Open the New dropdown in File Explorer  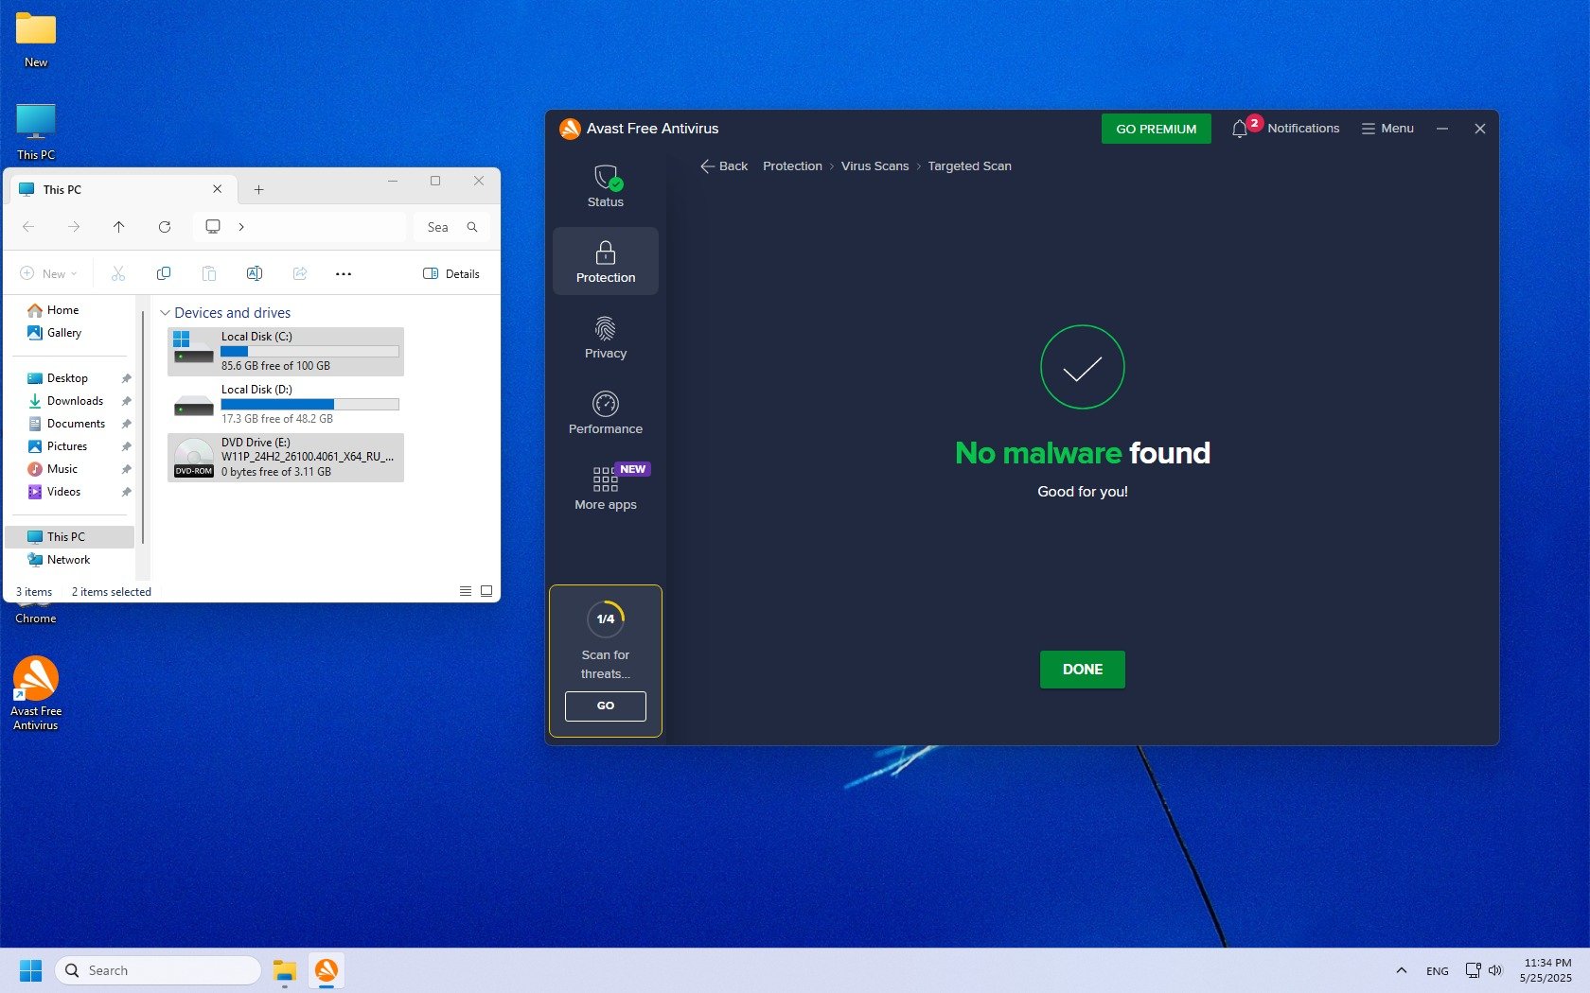[48, 274]
